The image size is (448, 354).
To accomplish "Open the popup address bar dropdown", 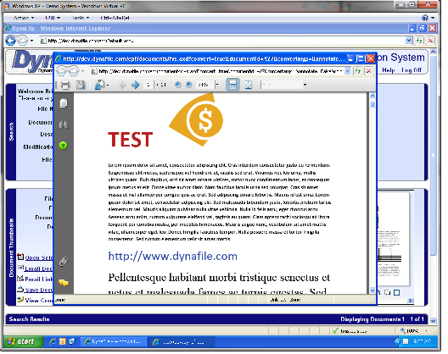I will coord(347,71).
